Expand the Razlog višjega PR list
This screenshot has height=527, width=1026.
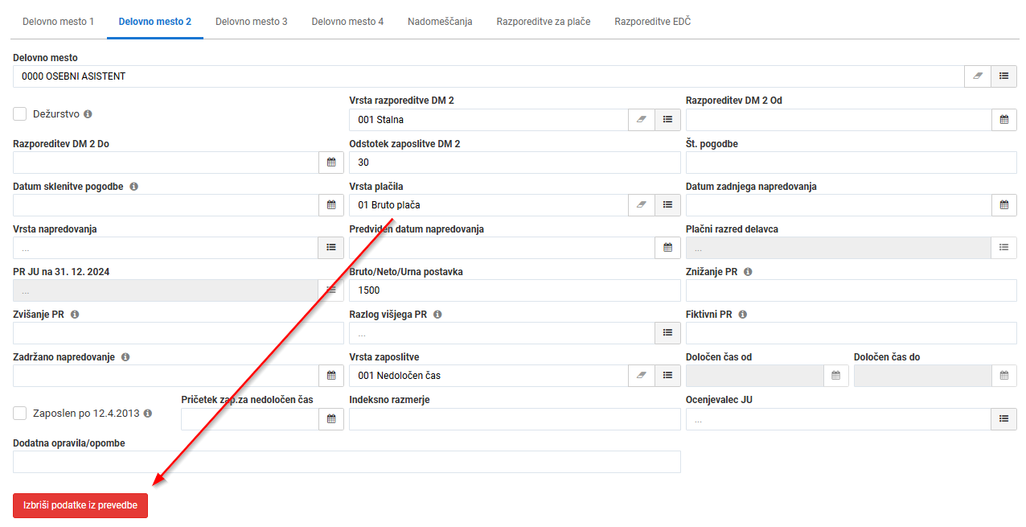tap(667, 333)
